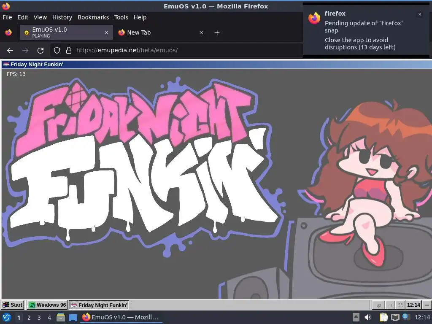Switch to workspace 4
432x324 pixels.
point(49,318)
